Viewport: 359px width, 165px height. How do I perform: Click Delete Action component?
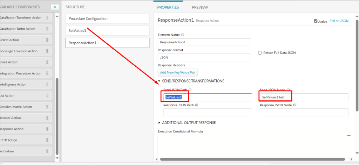point(26,40)
